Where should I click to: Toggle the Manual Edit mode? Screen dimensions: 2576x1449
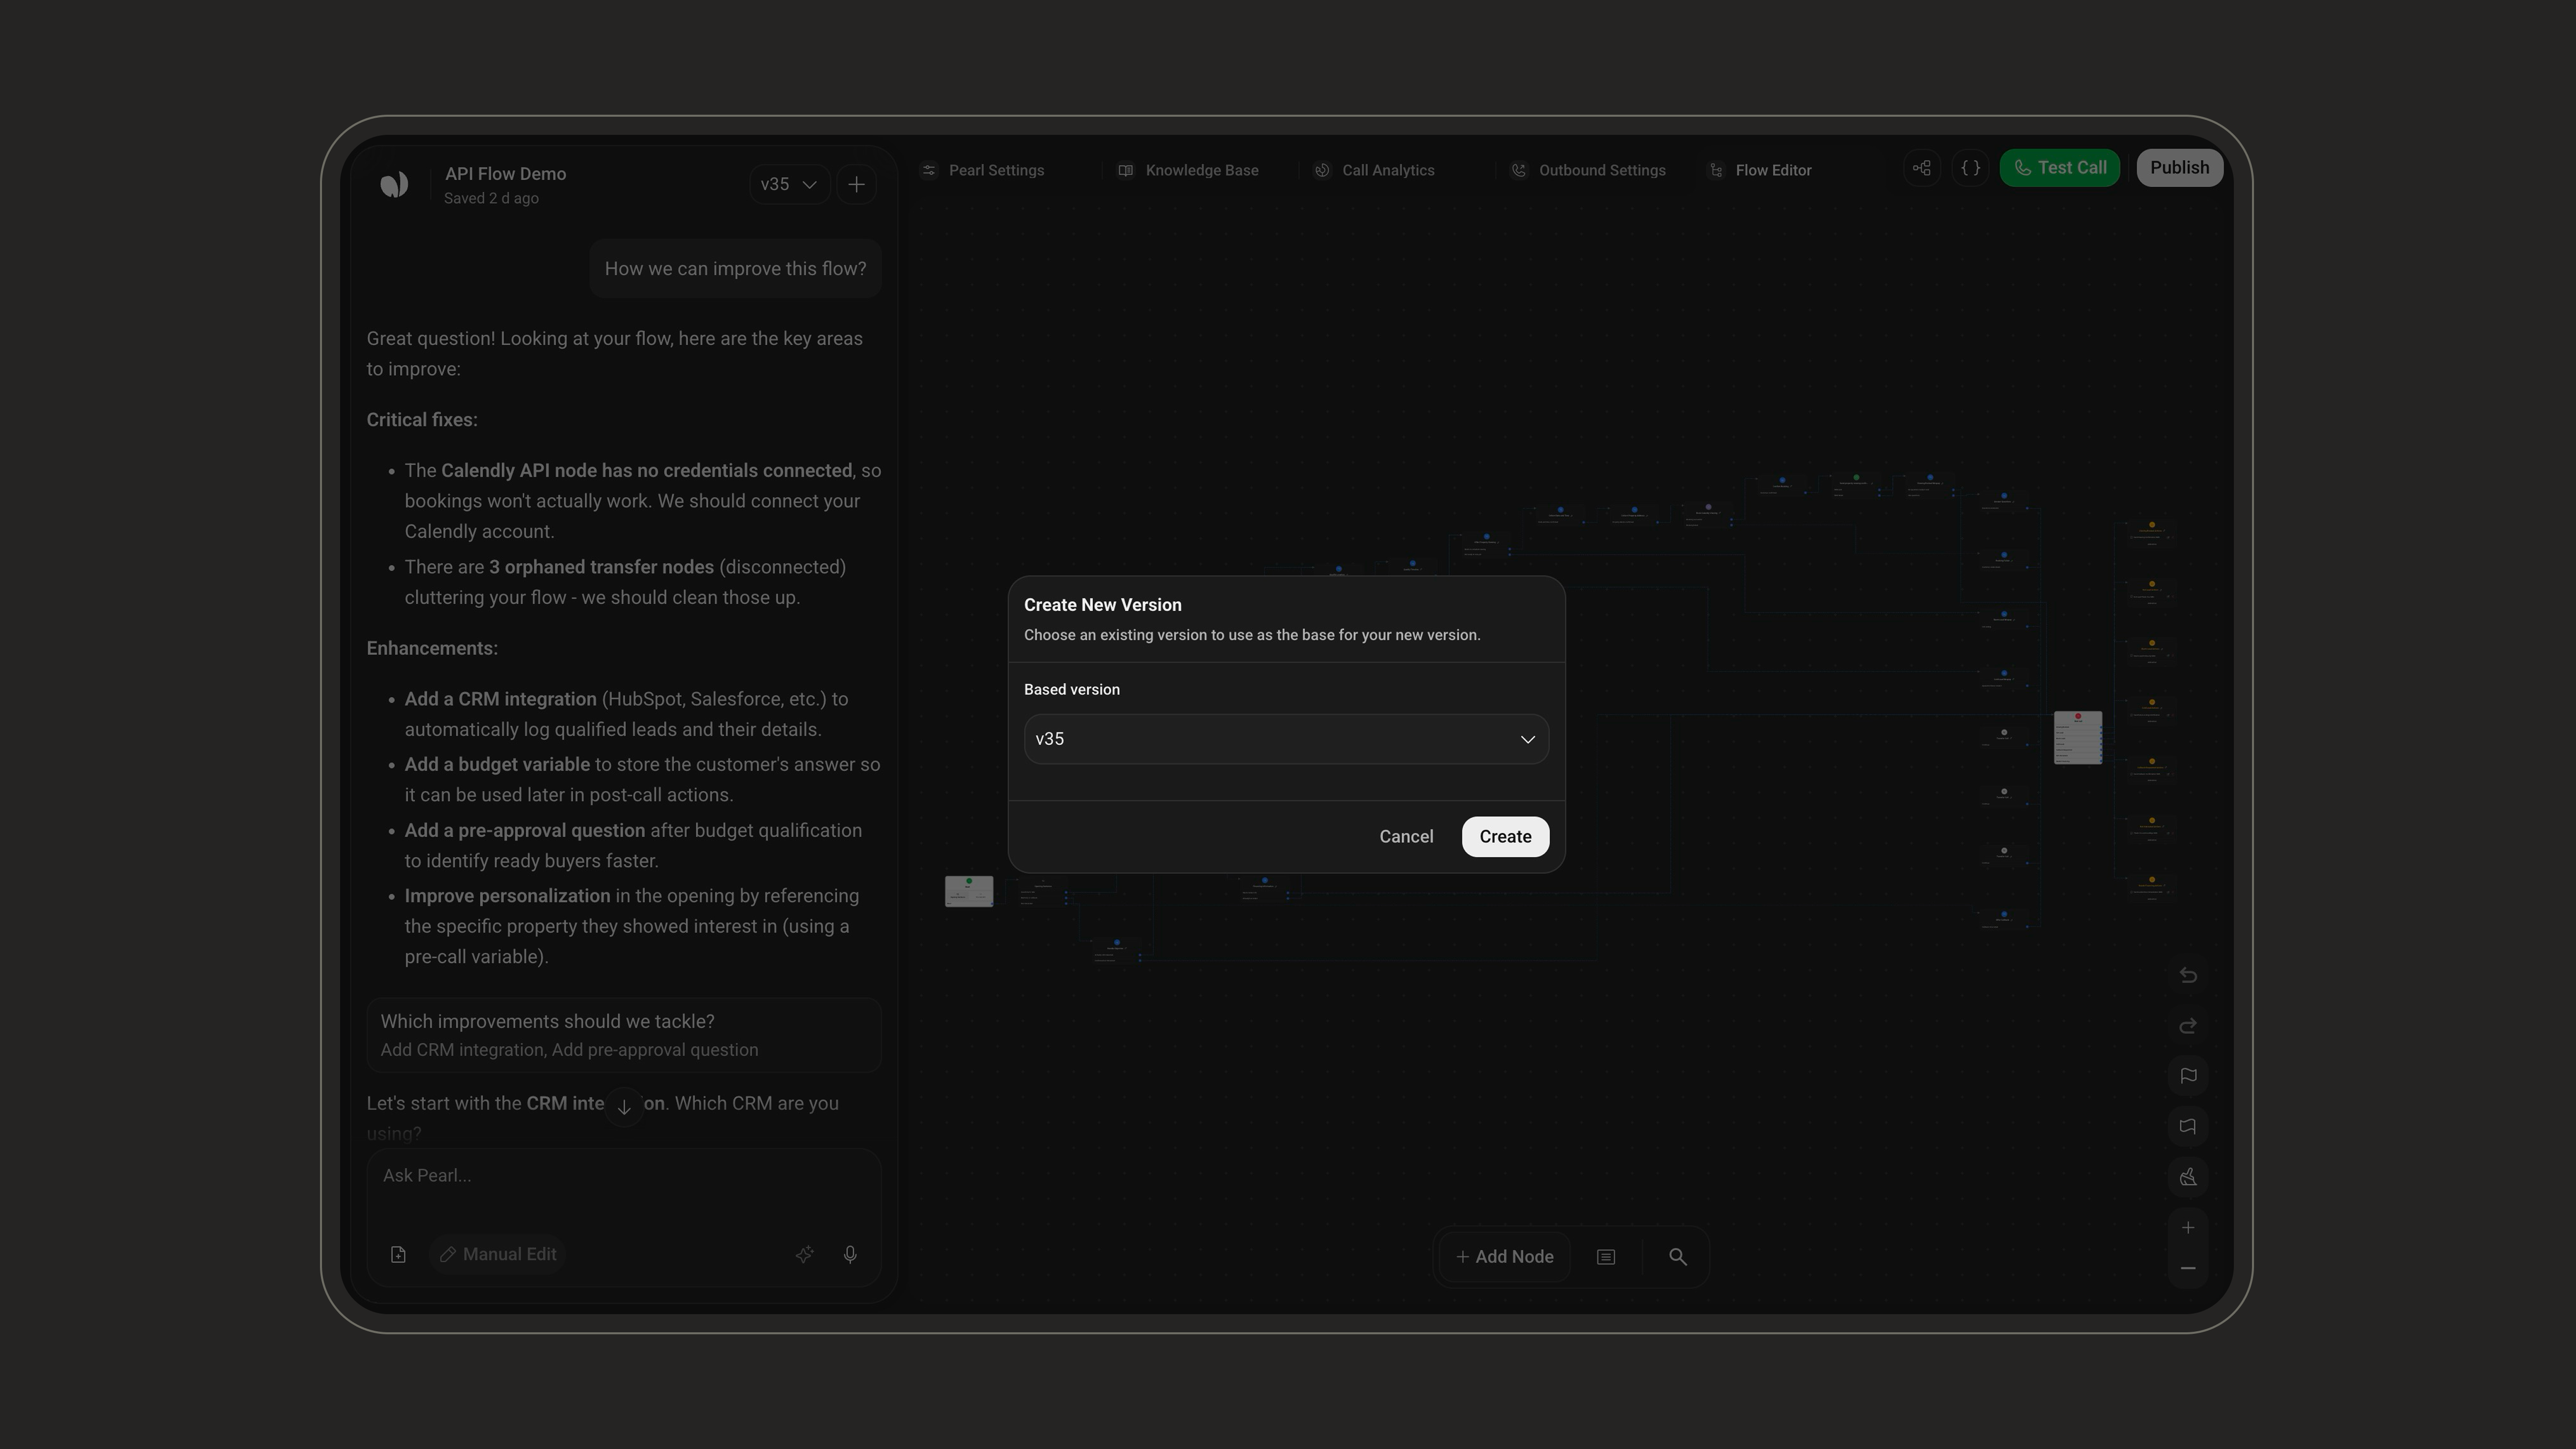pyautogui.click(x=498, y=1254)
